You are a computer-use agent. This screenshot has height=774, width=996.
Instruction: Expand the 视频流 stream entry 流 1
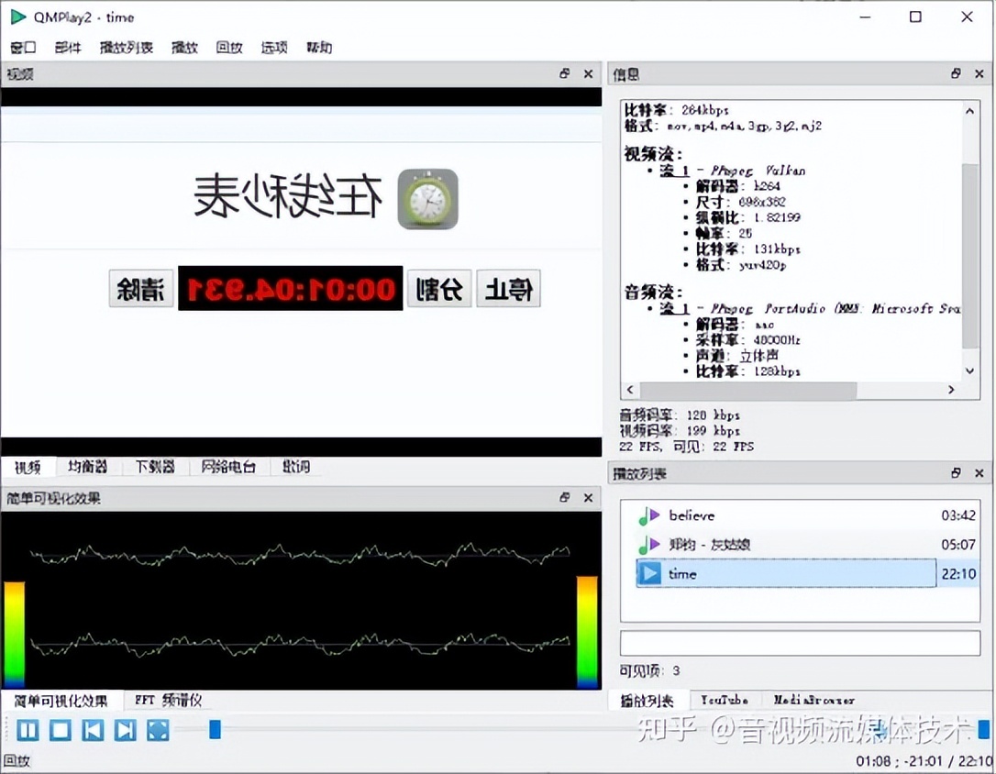coord(672,171)
